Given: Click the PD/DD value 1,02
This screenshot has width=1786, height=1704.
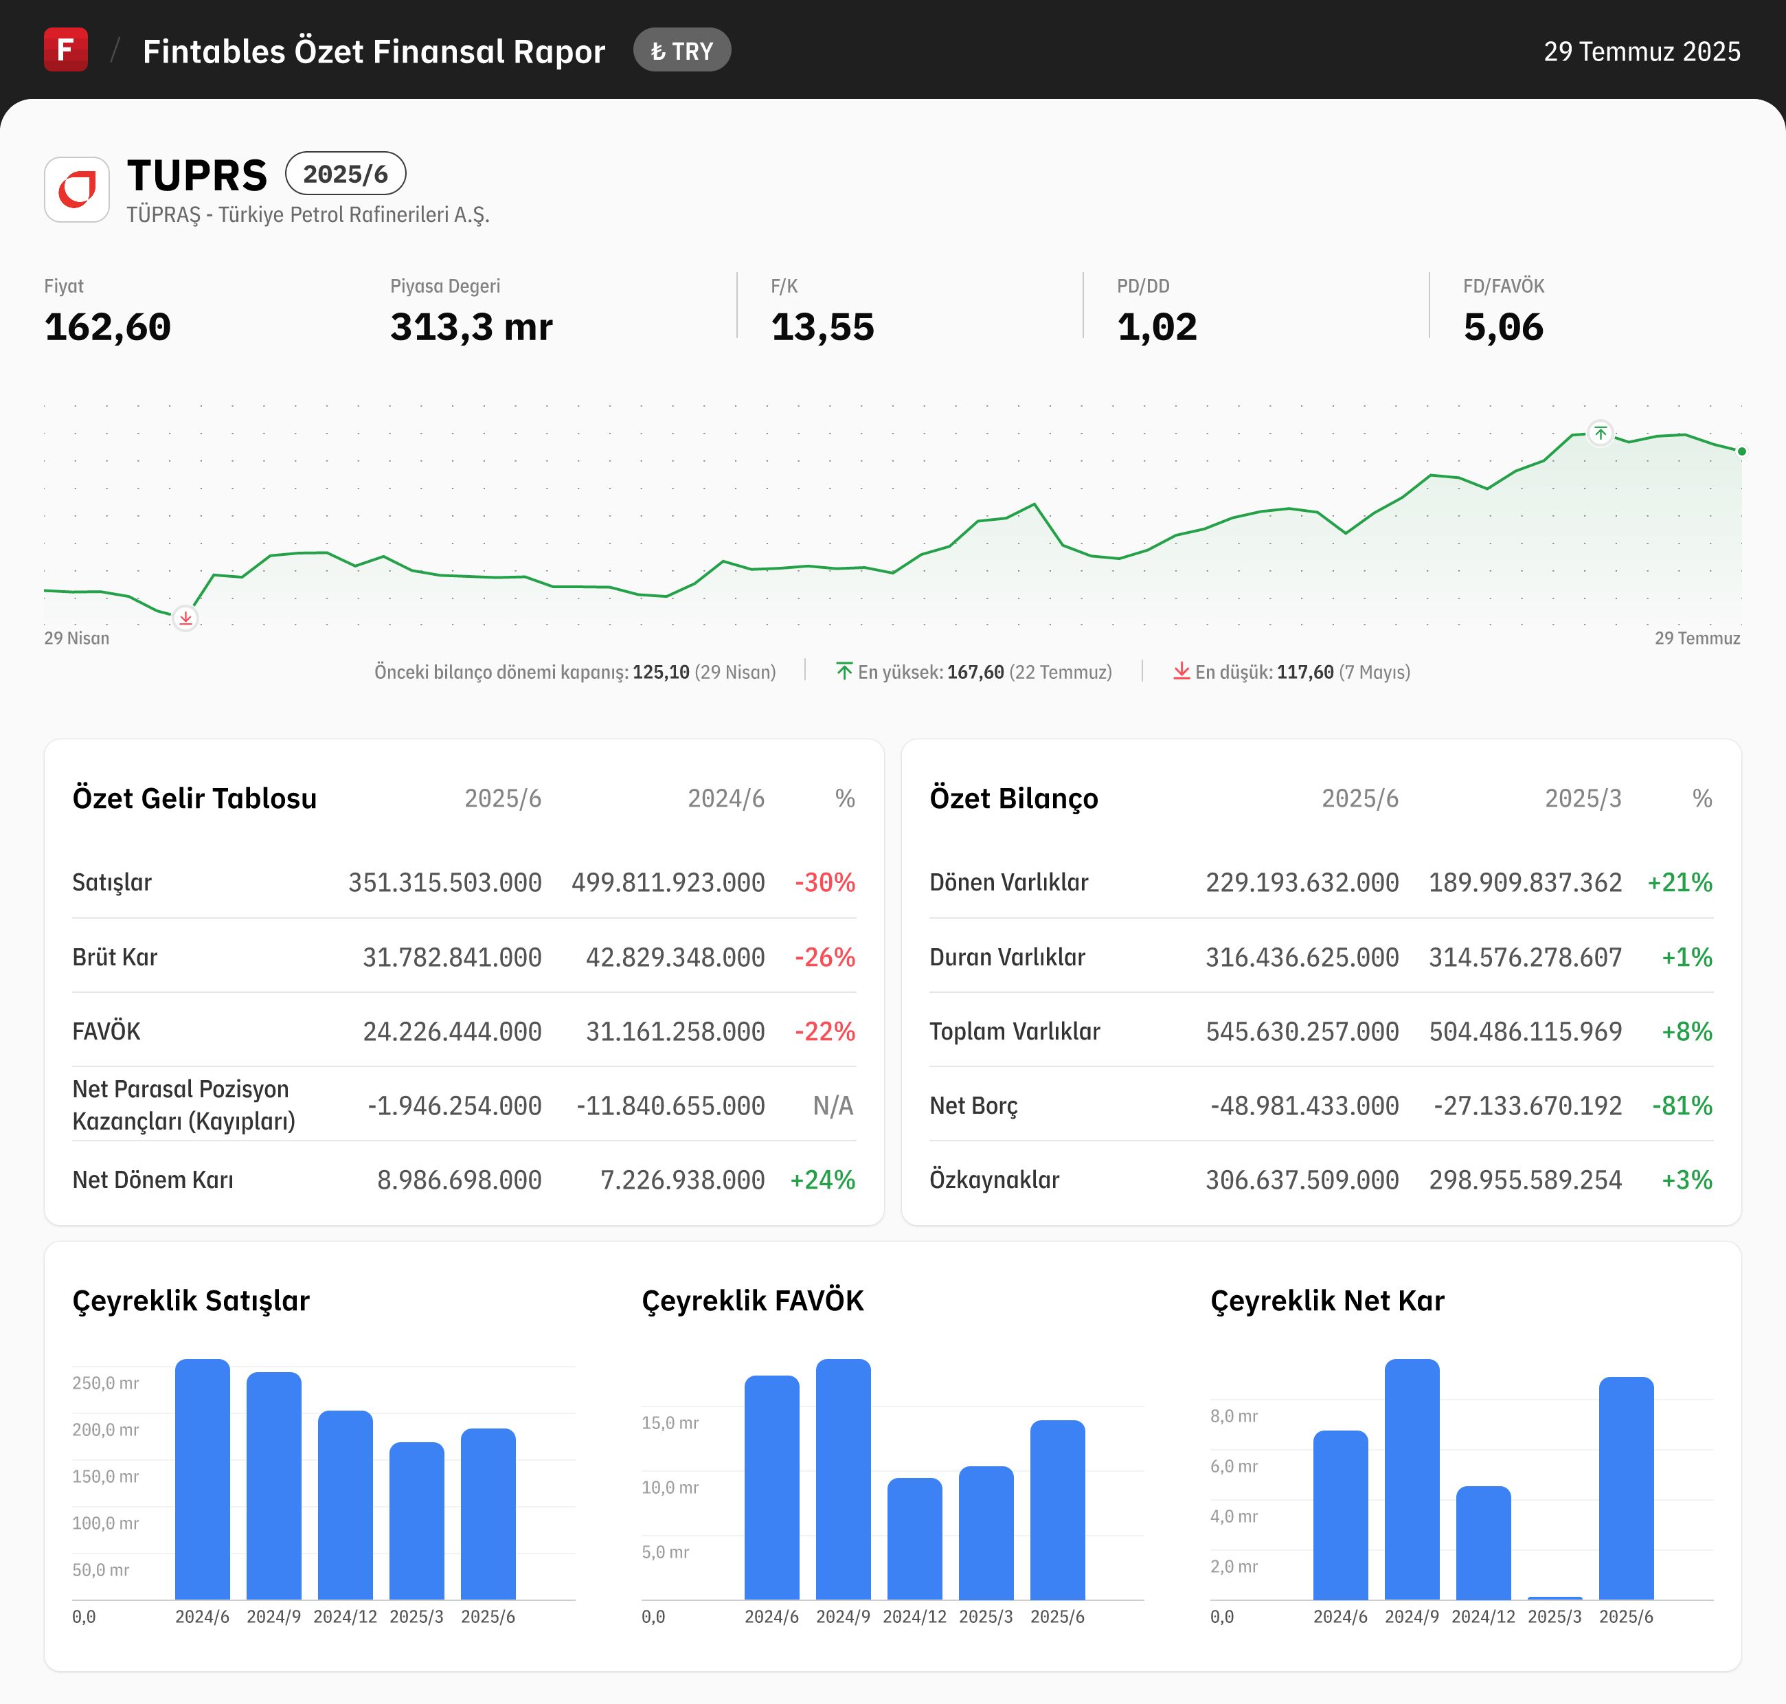Looking at the screenshot, I should coord(1157,327).
